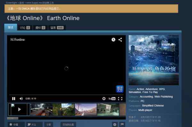Click the Watch Later clock icon
192x127 pixels.
point(113,39)
